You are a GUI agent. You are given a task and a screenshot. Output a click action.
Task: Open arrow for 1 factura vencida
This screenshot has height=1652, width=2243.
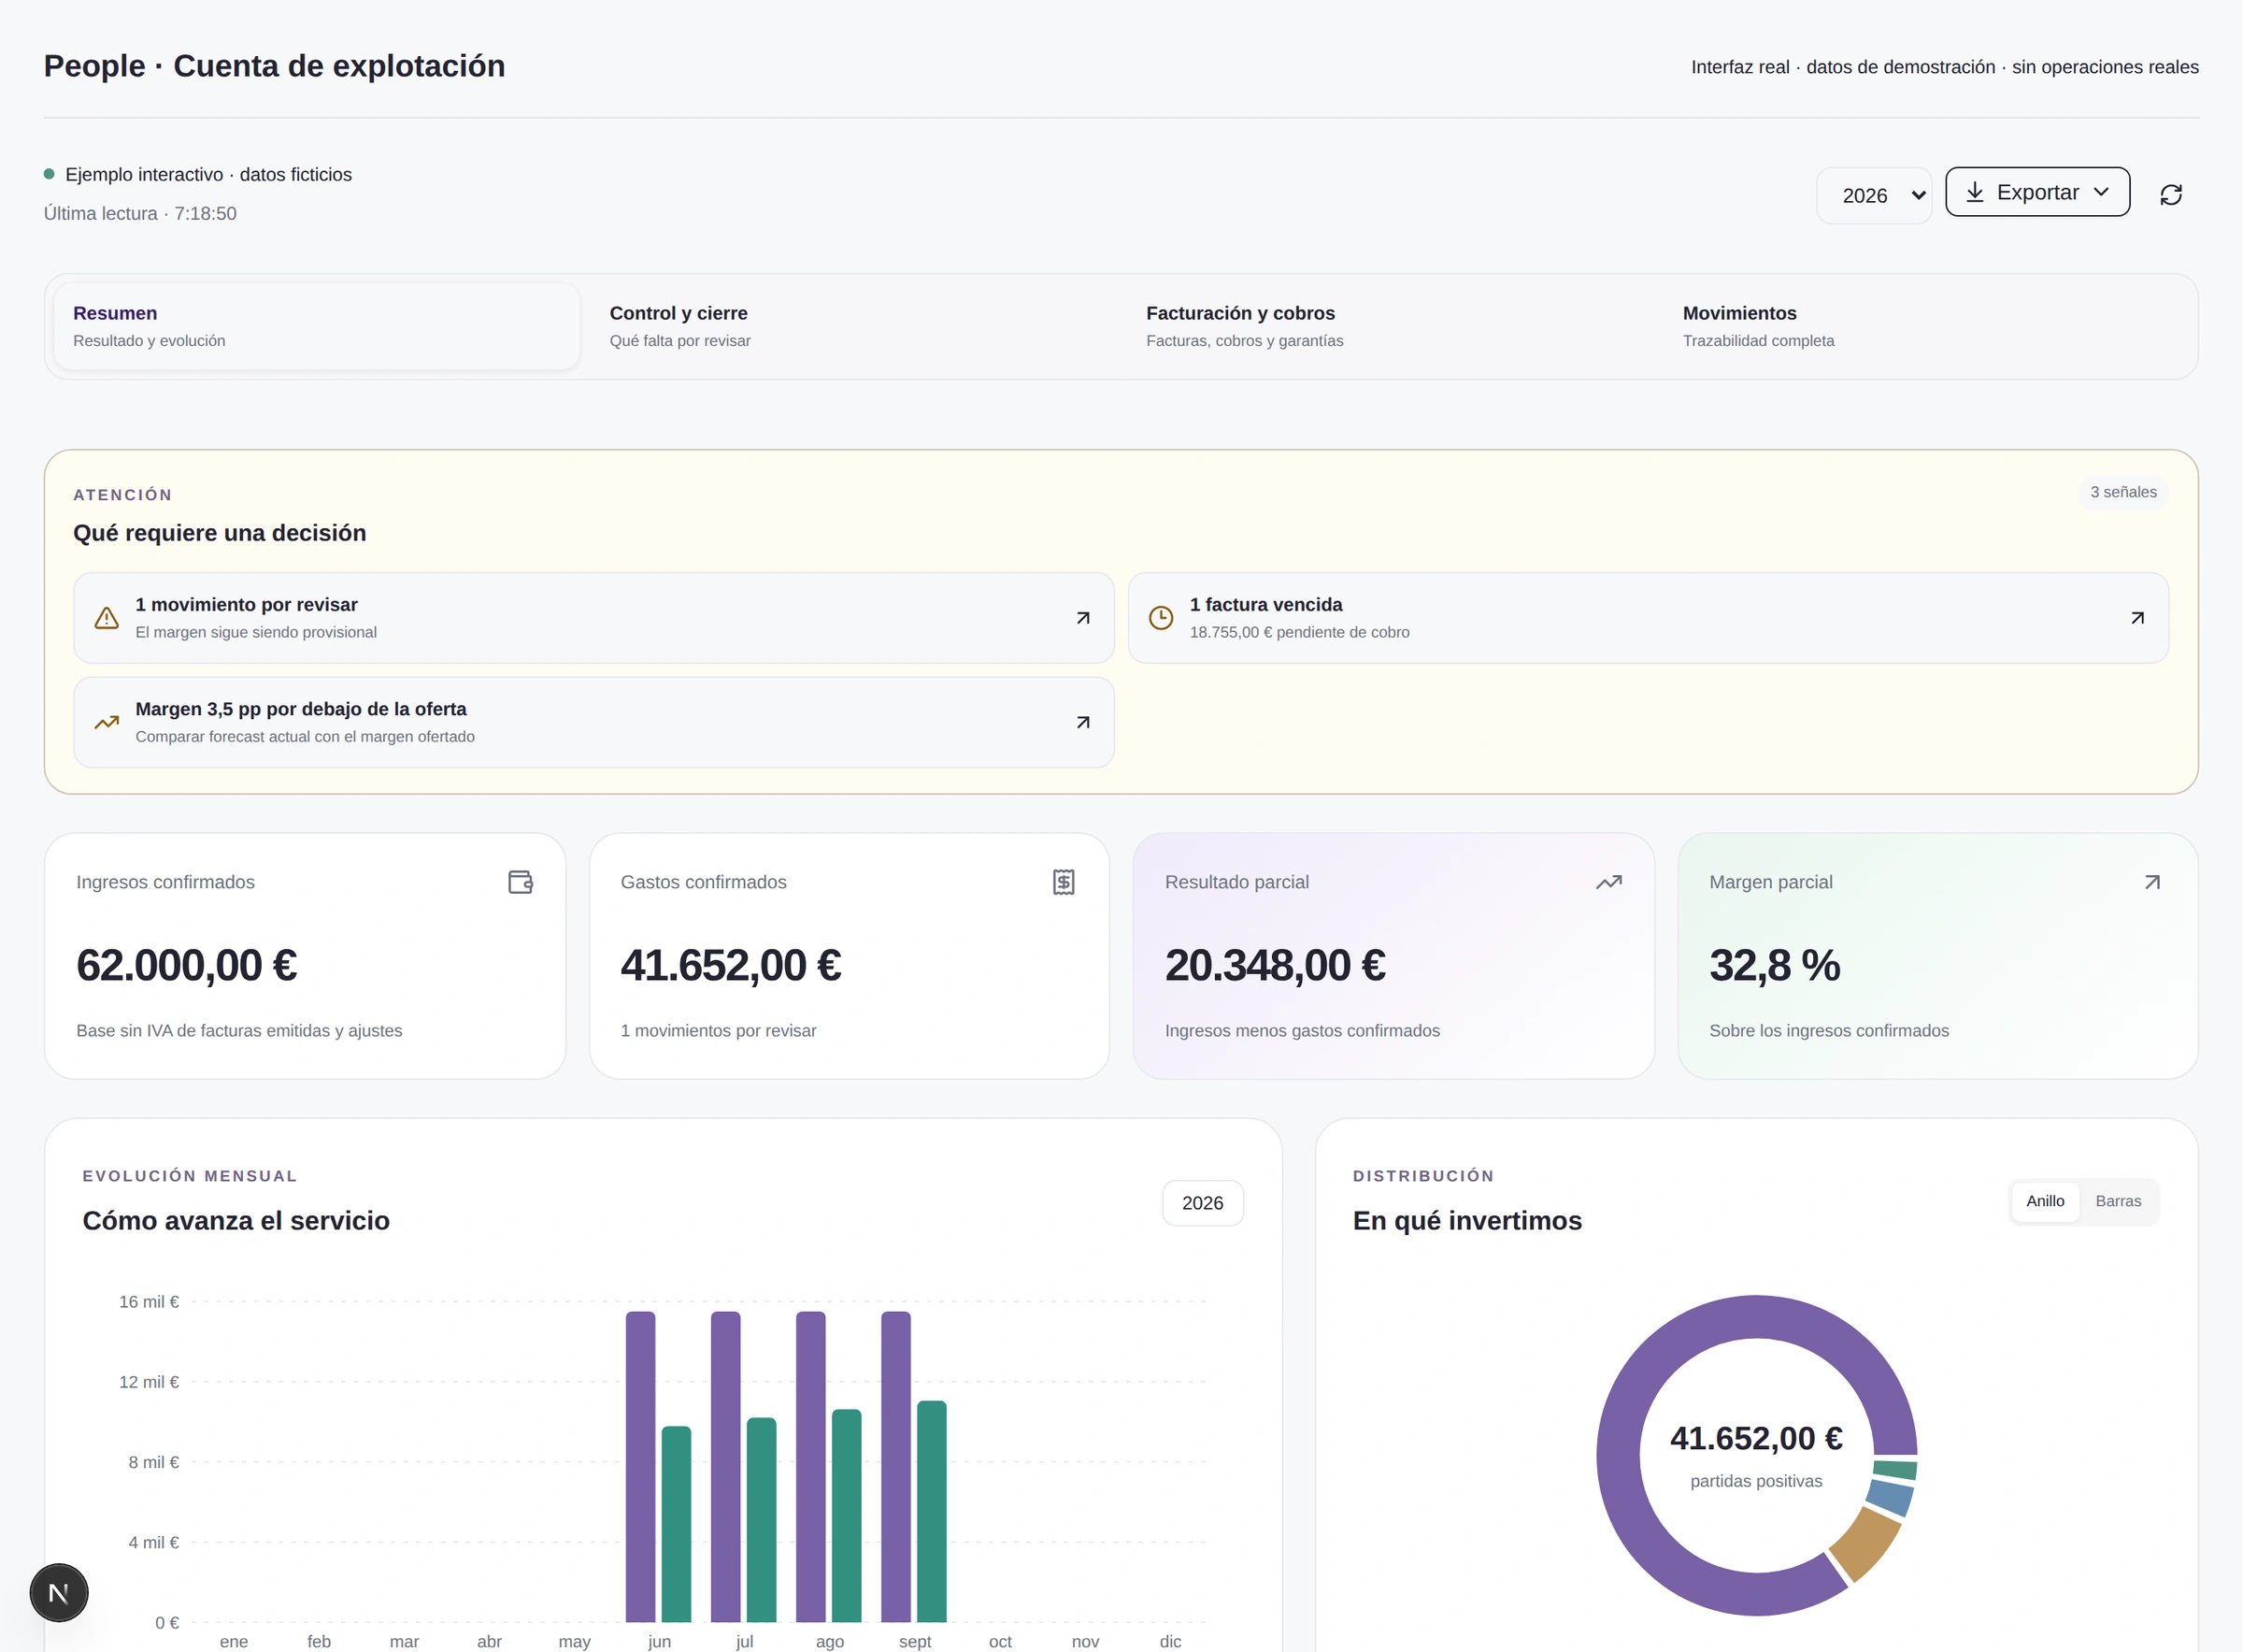(x=2137, y=618)
